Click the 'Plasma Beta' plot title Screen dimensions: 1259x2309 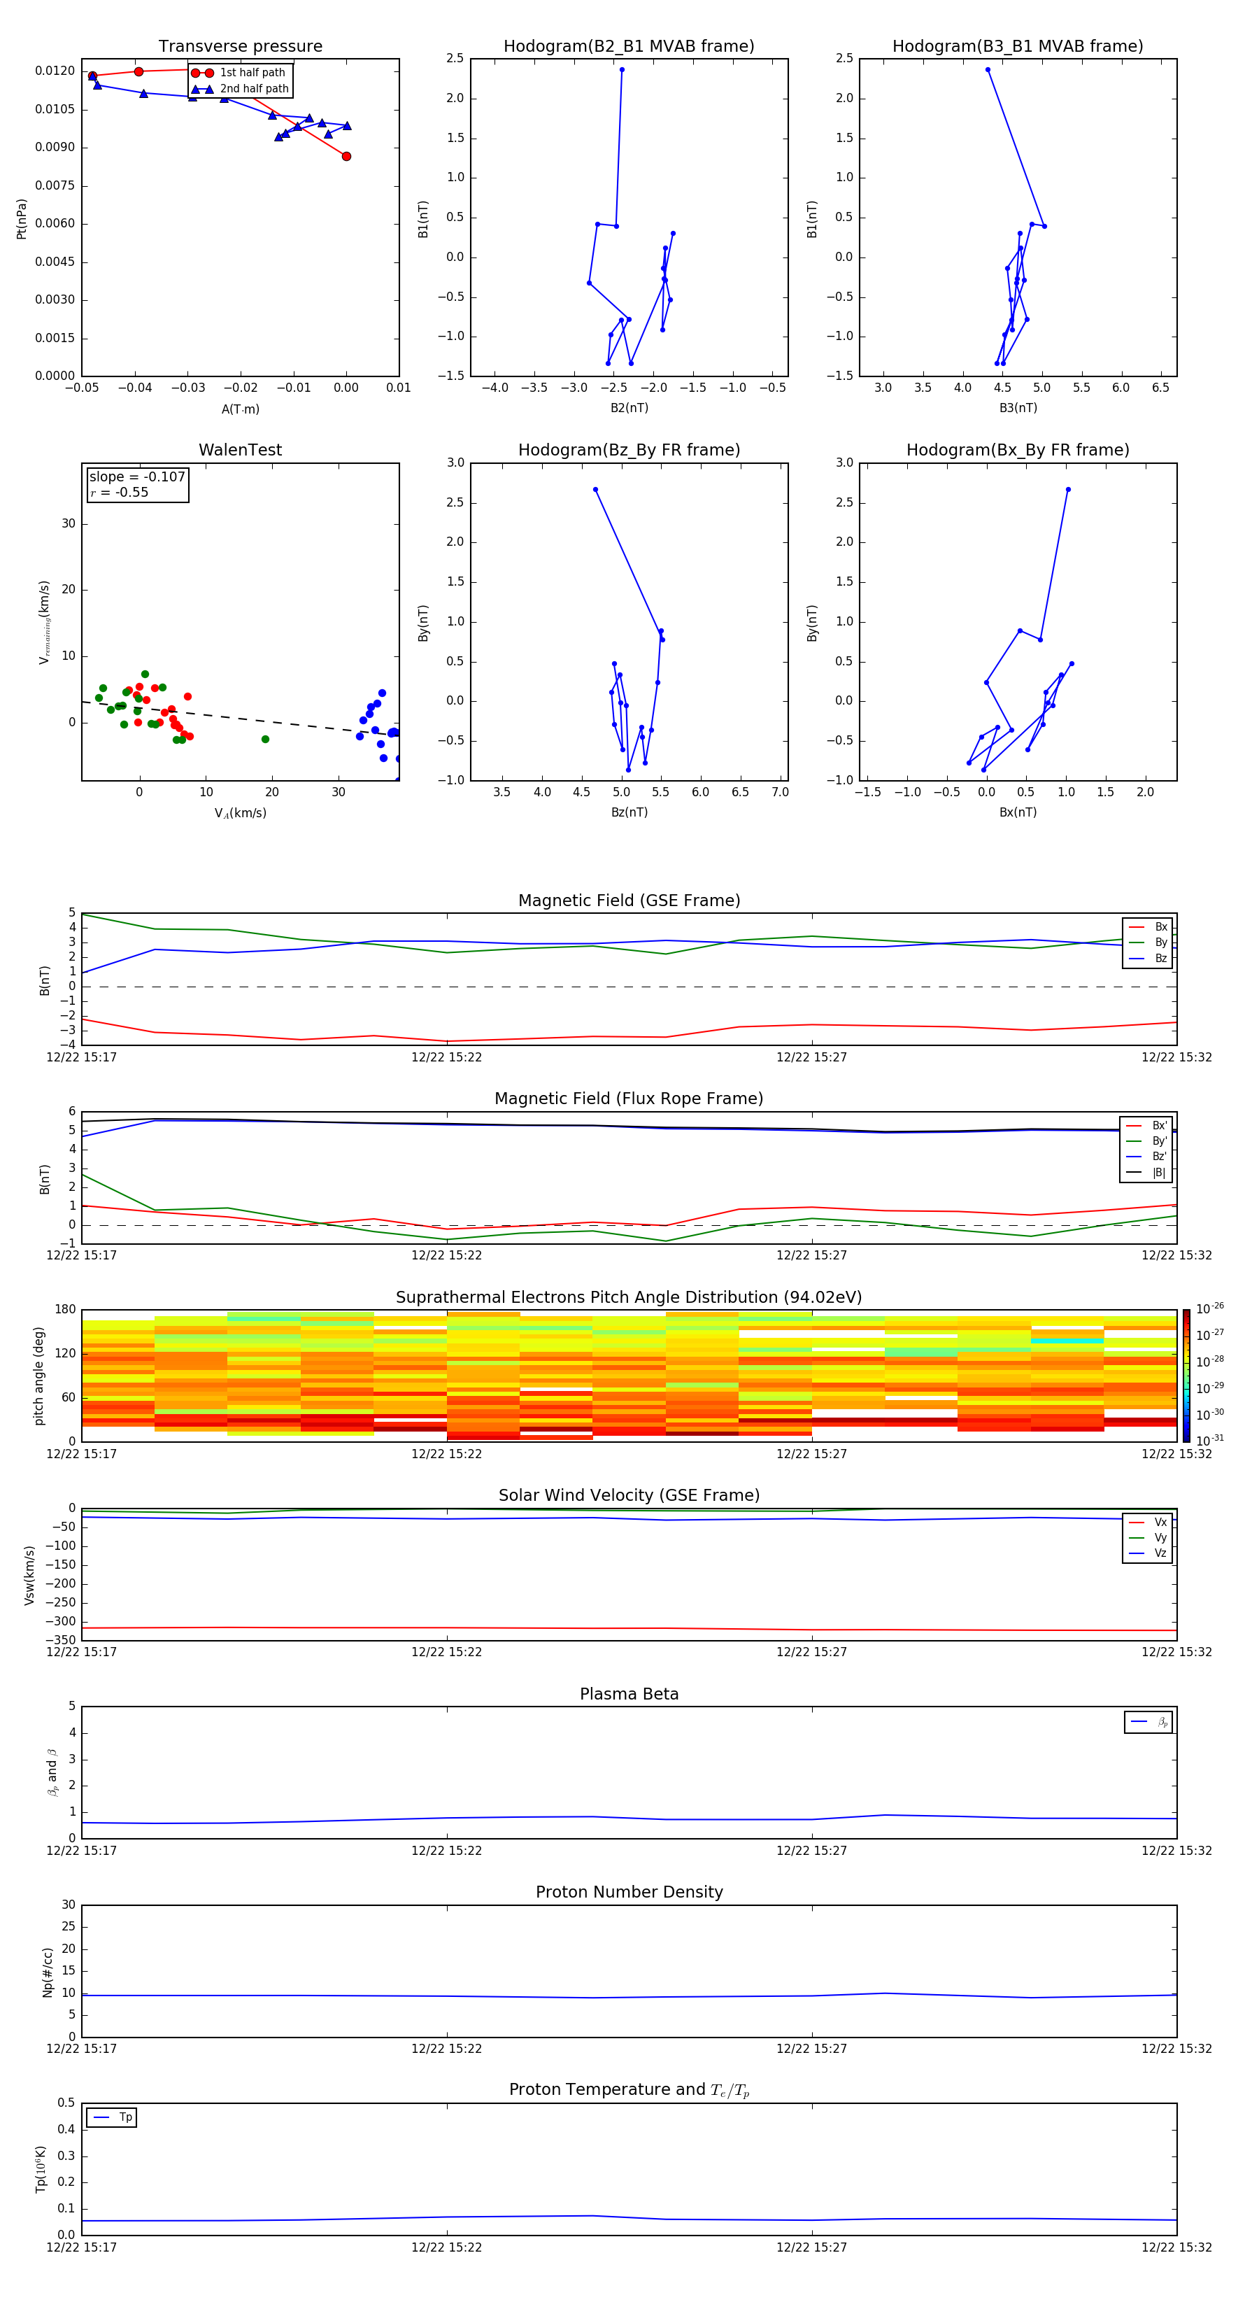pyautogui.click(x=629, y=1695)
